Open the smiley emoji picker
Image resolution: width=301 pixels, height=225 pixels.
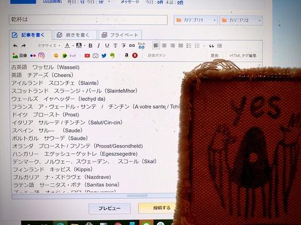[x=56, y=56]
